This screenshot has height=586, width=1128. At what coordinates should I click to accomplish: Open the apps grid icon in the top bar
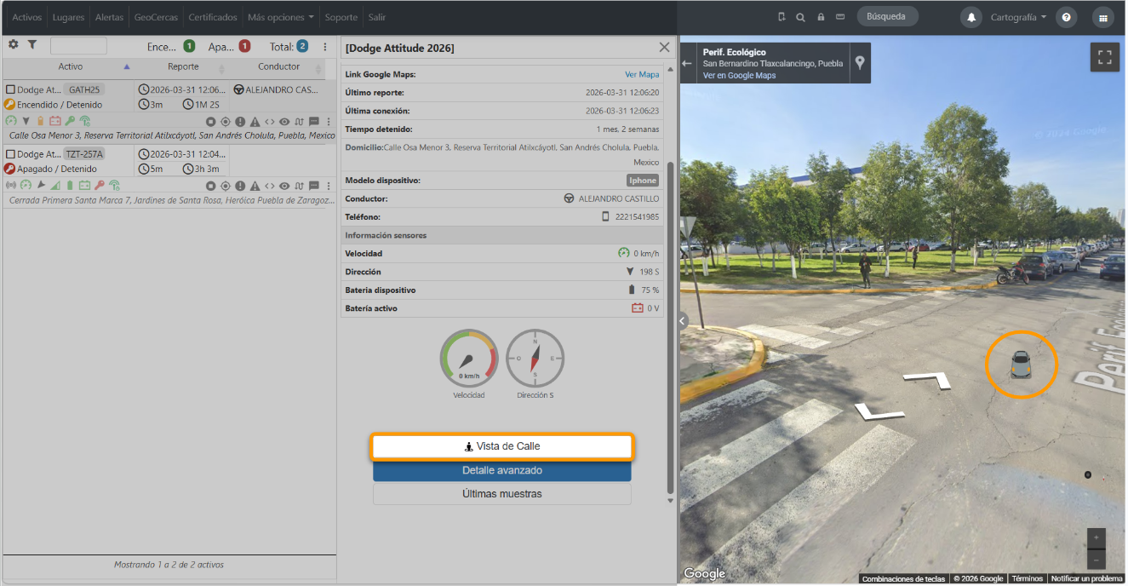(1104, 17)
